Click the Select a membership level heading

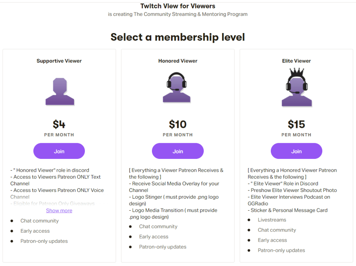[178, 37]
